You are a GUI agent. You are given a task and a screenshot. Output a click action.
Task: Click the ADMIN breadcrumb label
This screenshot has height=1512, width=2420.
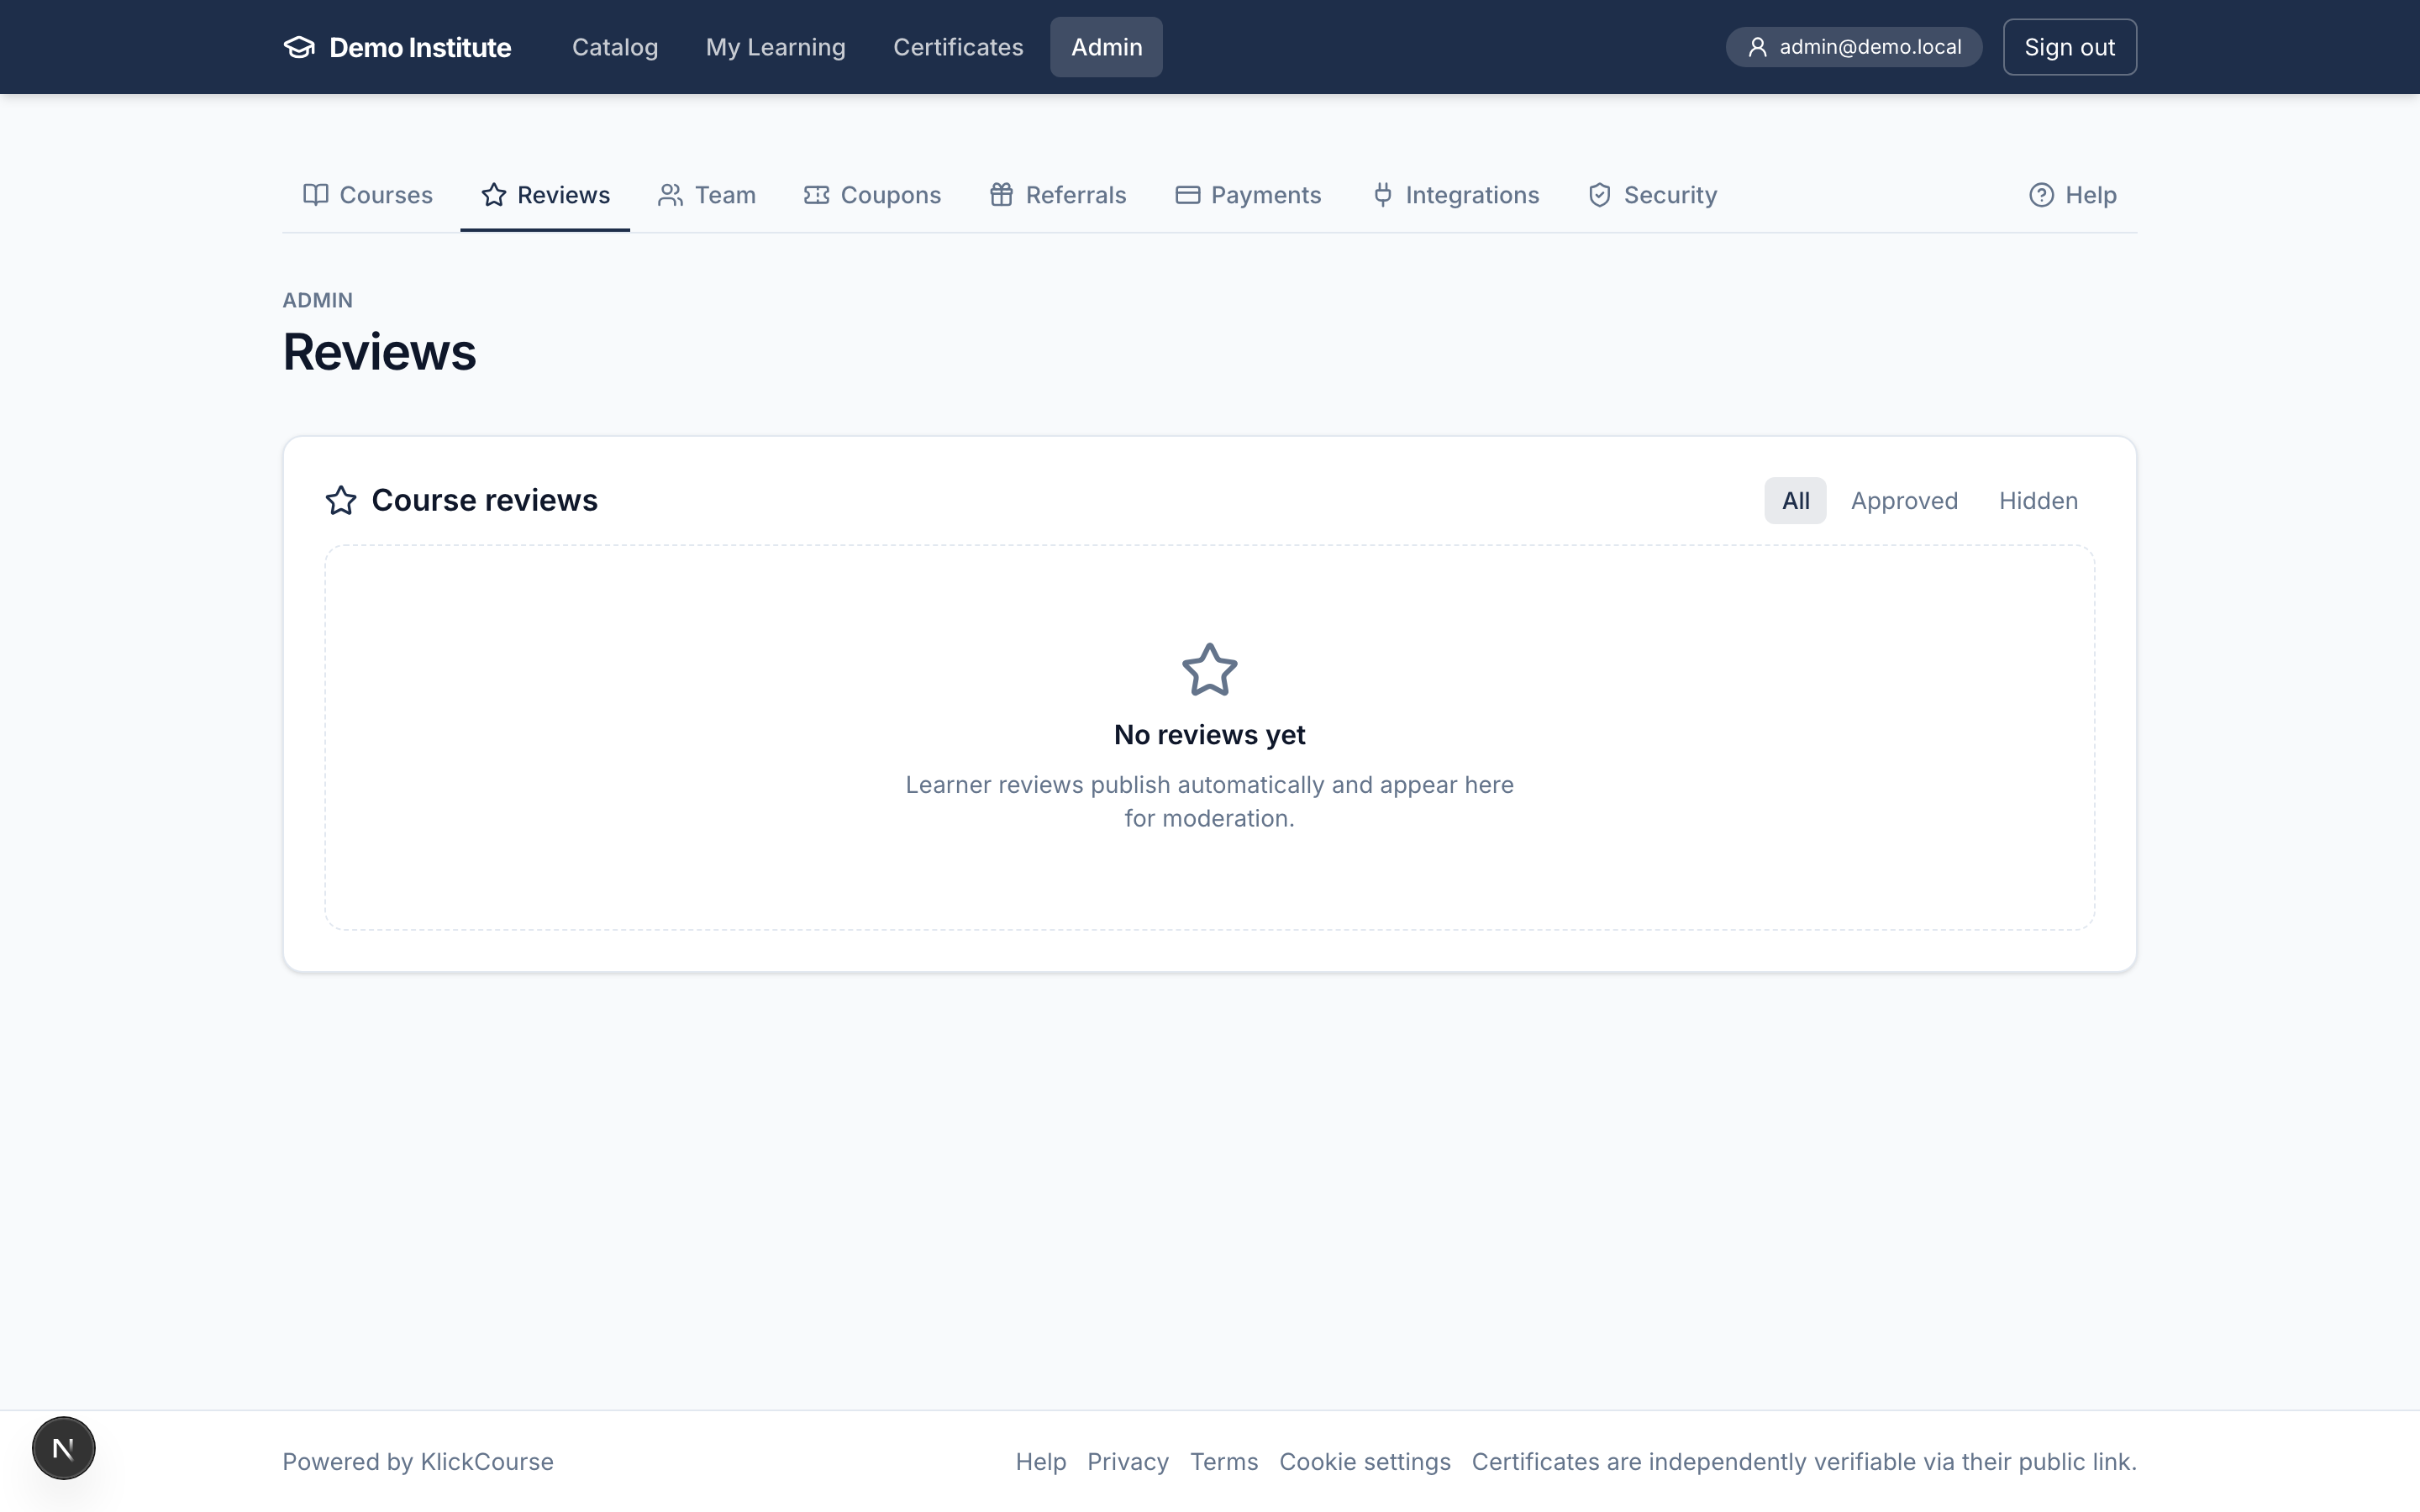(317, 300)
